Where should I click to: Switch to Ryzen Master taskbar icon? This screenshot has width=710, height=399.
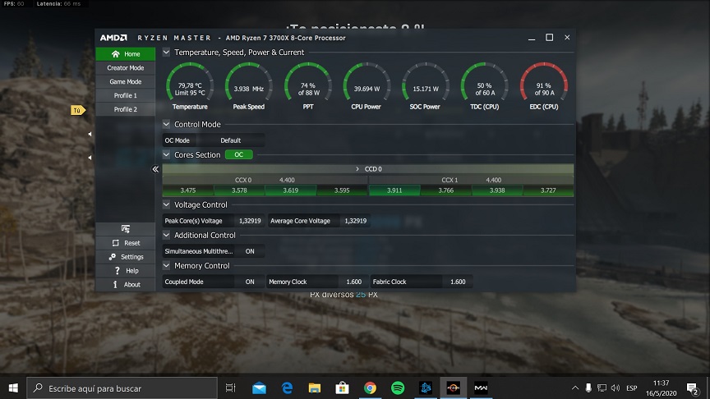[x=454, y=388]
